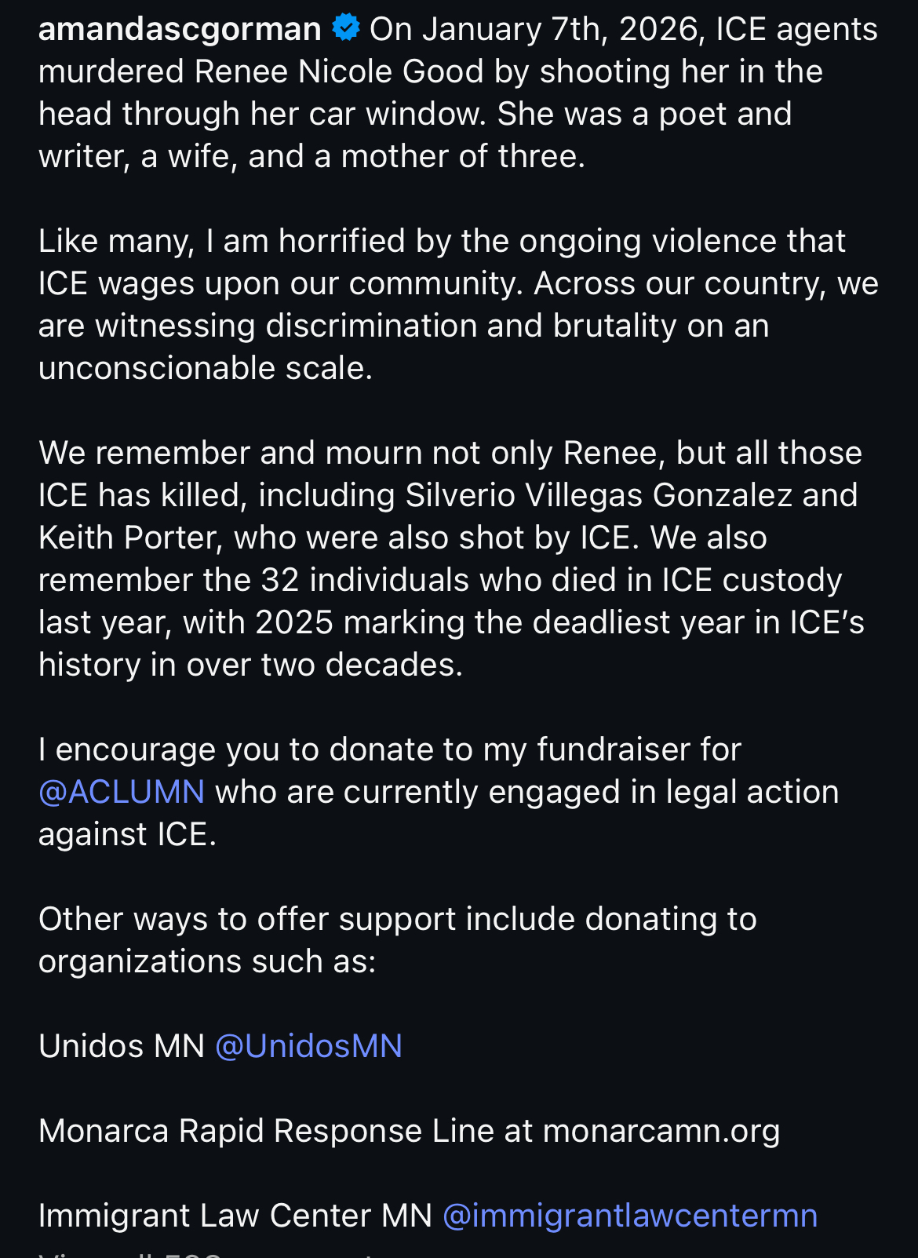
Task: Tap the "32 individuals" text
Action: click(x=365, y=580)
